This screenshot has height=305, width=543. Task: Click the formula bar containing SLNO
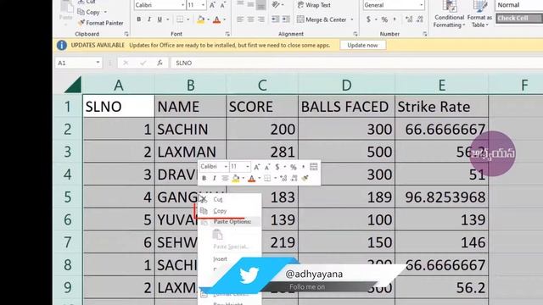[x=356, y=63]
